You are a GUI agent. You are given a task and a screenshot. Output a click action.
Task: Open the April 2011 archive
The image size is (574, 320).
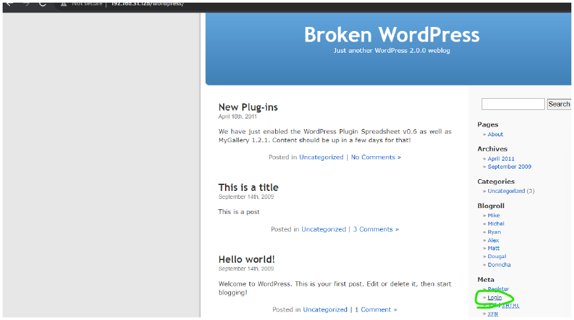501,159
